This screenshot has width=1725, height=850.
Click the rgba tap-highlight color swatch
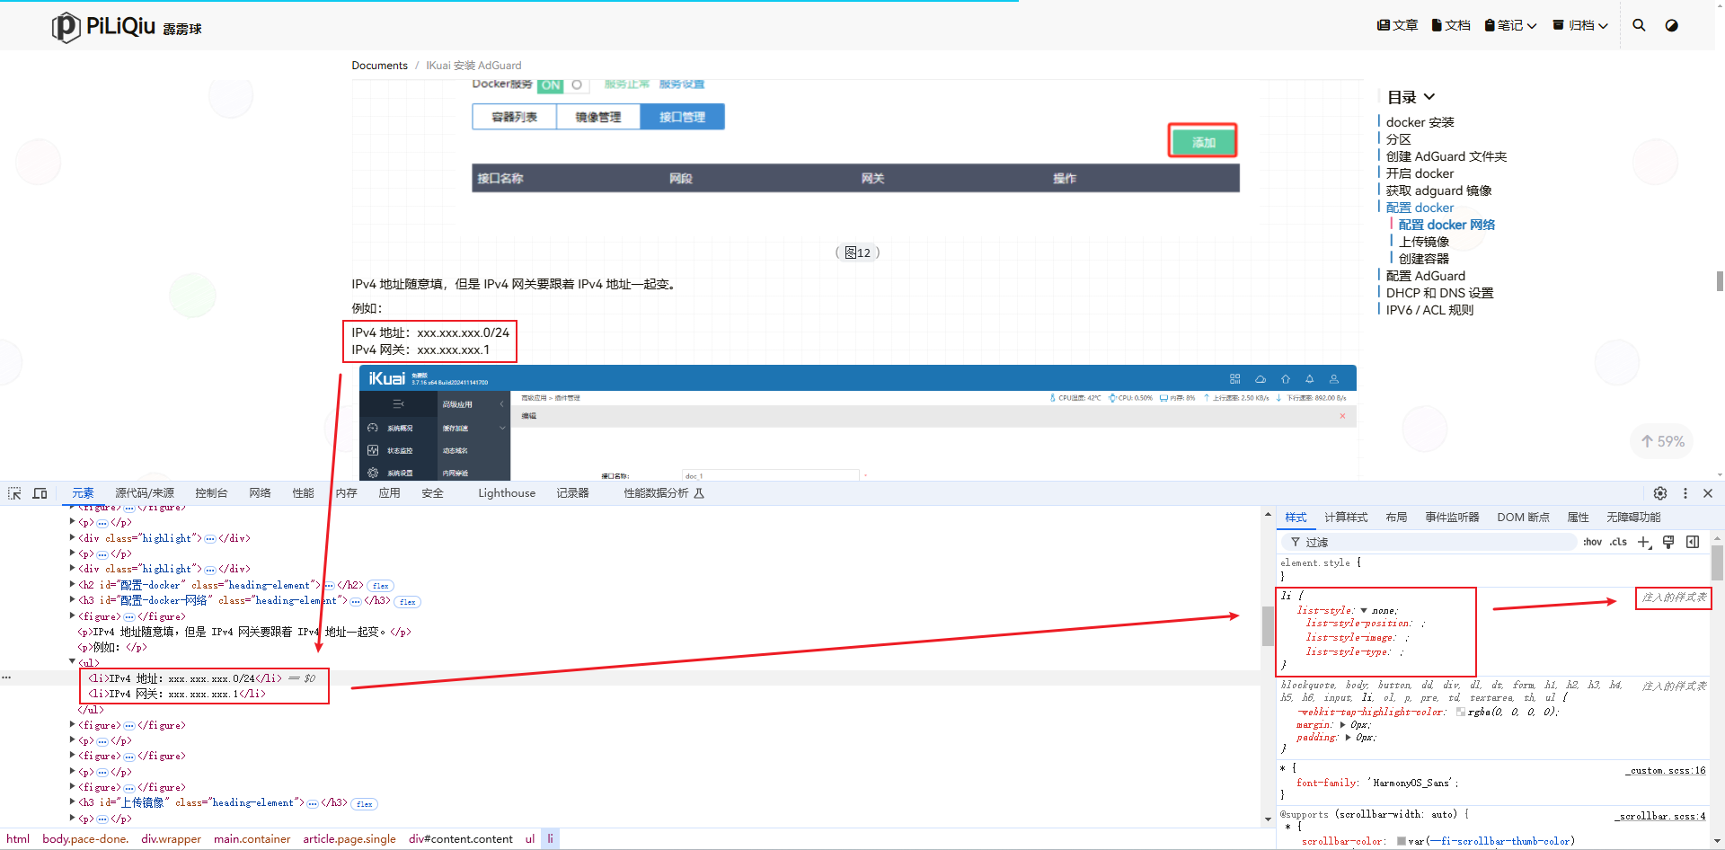(1460, 712)
